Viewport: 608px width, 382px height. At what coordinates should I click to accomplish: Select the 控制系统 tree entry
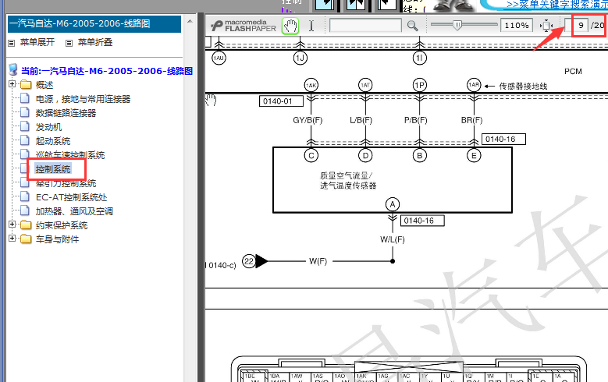point(53,169)
